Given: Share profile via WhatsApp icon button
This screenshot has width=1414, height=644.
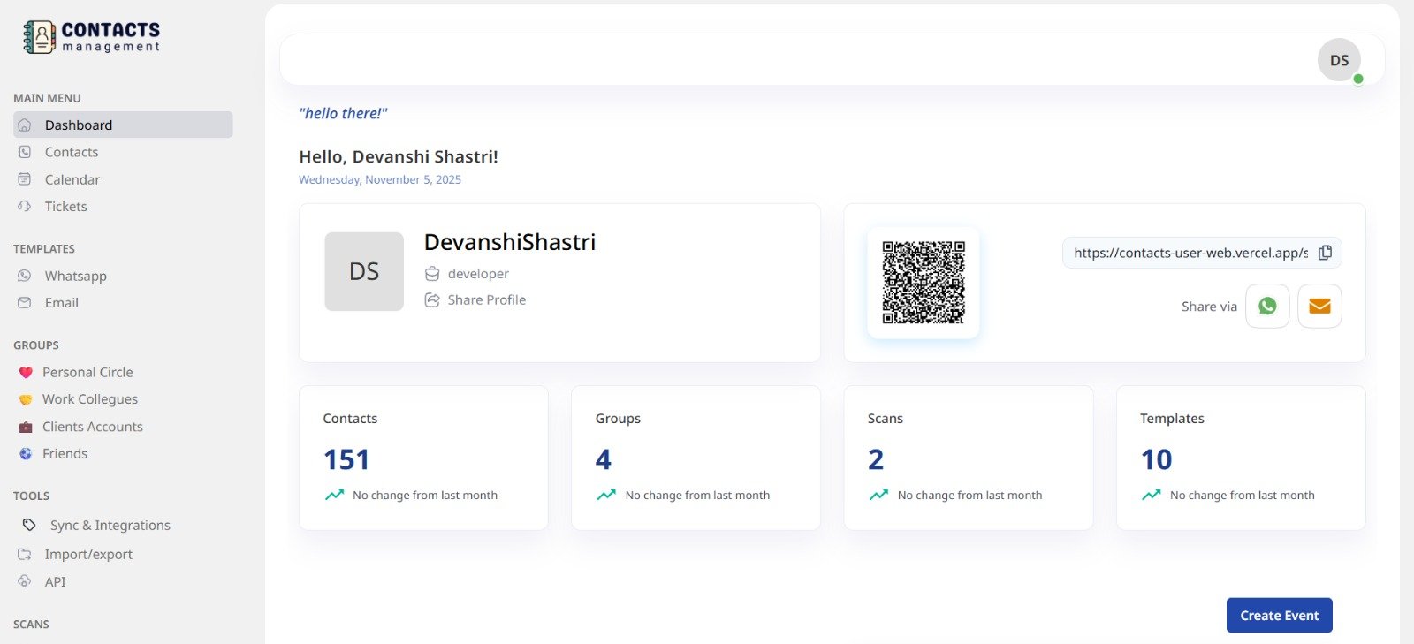Looking at the screenshot, I should click(1267, 306).
